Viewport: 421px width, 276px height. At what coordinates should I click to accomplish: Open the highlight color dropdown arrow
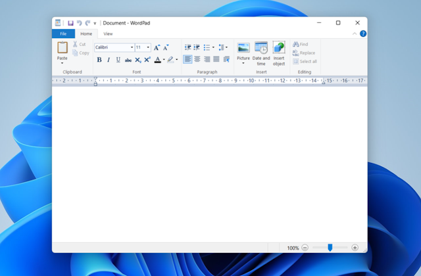[x=176, y=60]
